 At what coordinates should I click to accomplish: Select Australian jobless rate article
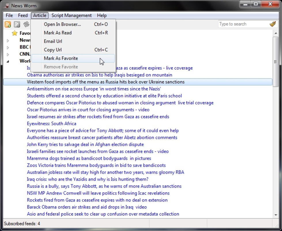pos(106,172)
